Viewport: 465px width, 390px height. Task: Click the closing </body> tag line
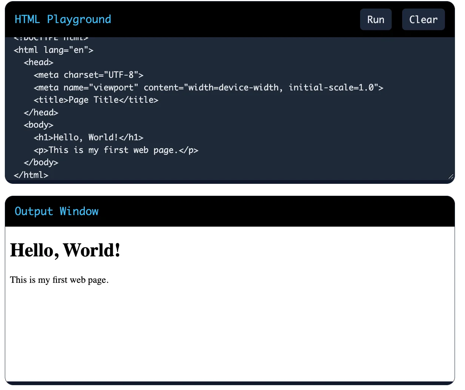pyautogui.click(x=41, y=162)
